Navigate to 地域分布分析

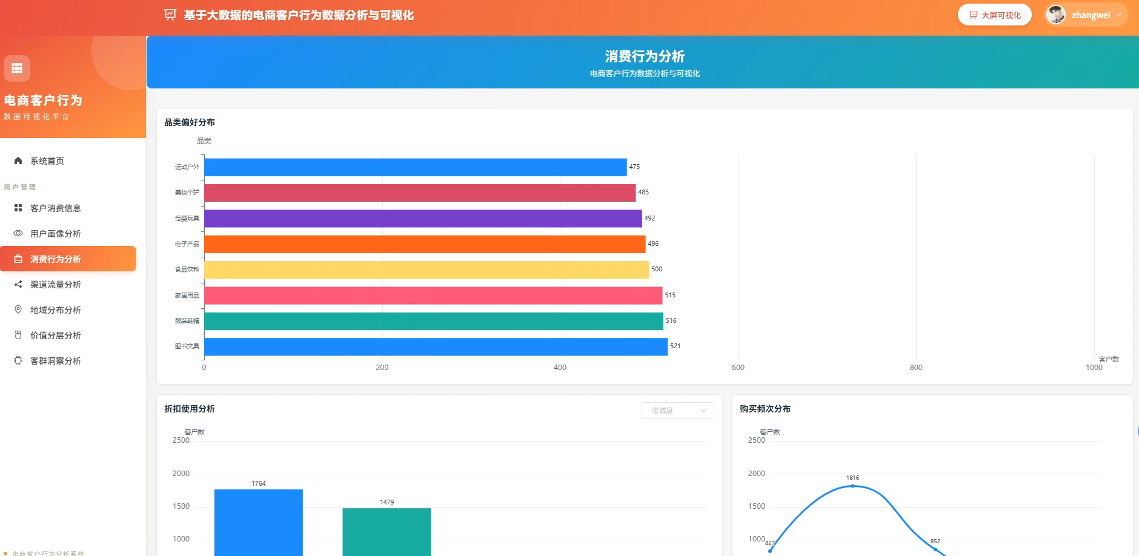click(68, 309)
